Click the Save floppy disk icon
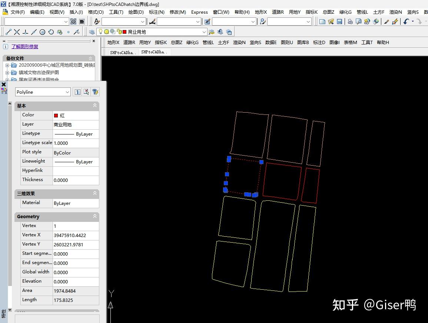Screen dimensions: 428x323 coord(339,22)
